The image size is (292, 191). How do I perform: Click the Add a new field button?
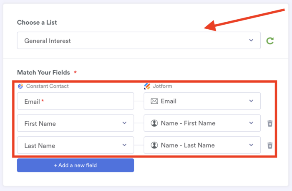(76, 165)
